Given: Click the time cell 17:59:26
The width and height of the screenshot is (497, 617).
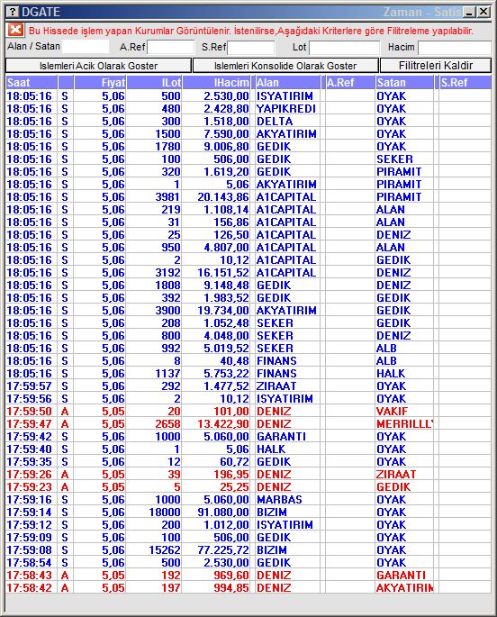Looking at the screenshot, I should pyautogui.click(x=30, y=474).
